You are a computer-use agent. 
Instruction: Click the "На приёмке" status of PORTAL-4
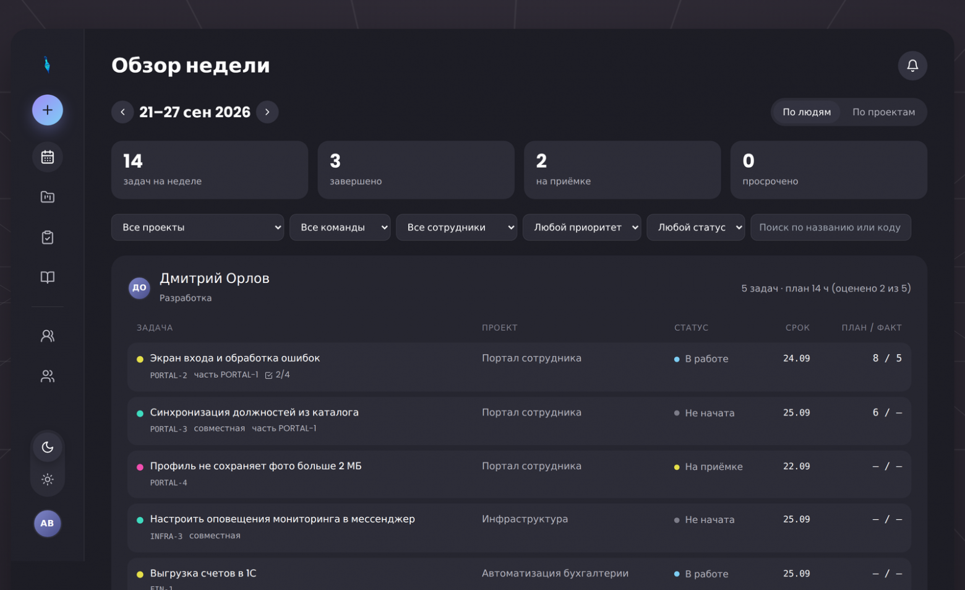point(708,467)
